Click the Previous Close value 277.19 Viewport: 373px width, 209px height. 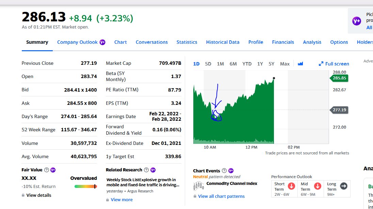point(89,63)
